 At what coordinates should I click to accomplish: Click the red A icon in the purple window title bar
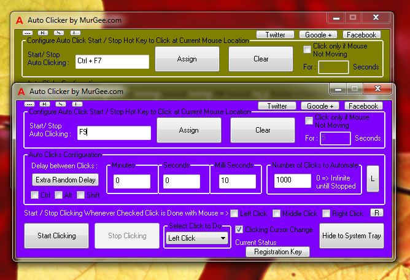21,91
